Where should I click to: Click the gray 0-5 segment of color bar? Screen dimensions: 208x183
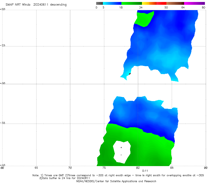pyautogui.click(x=100, y=3)
